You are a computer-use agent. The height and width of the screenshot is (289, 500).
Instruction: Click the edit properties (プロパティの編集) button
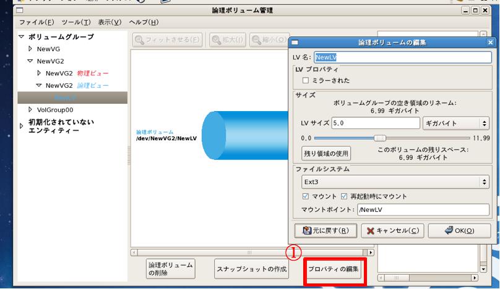point(334,269)
